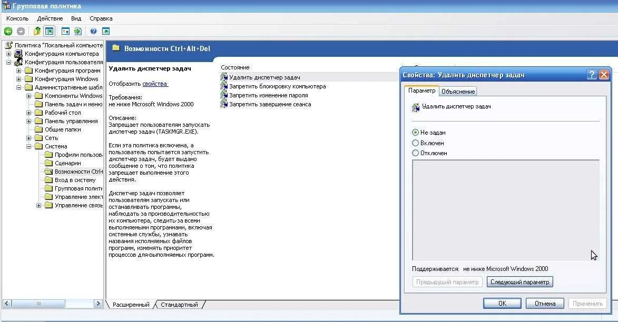618x322 pixels.
Task: Click the Состояние column header
Action: pos(235,67)
